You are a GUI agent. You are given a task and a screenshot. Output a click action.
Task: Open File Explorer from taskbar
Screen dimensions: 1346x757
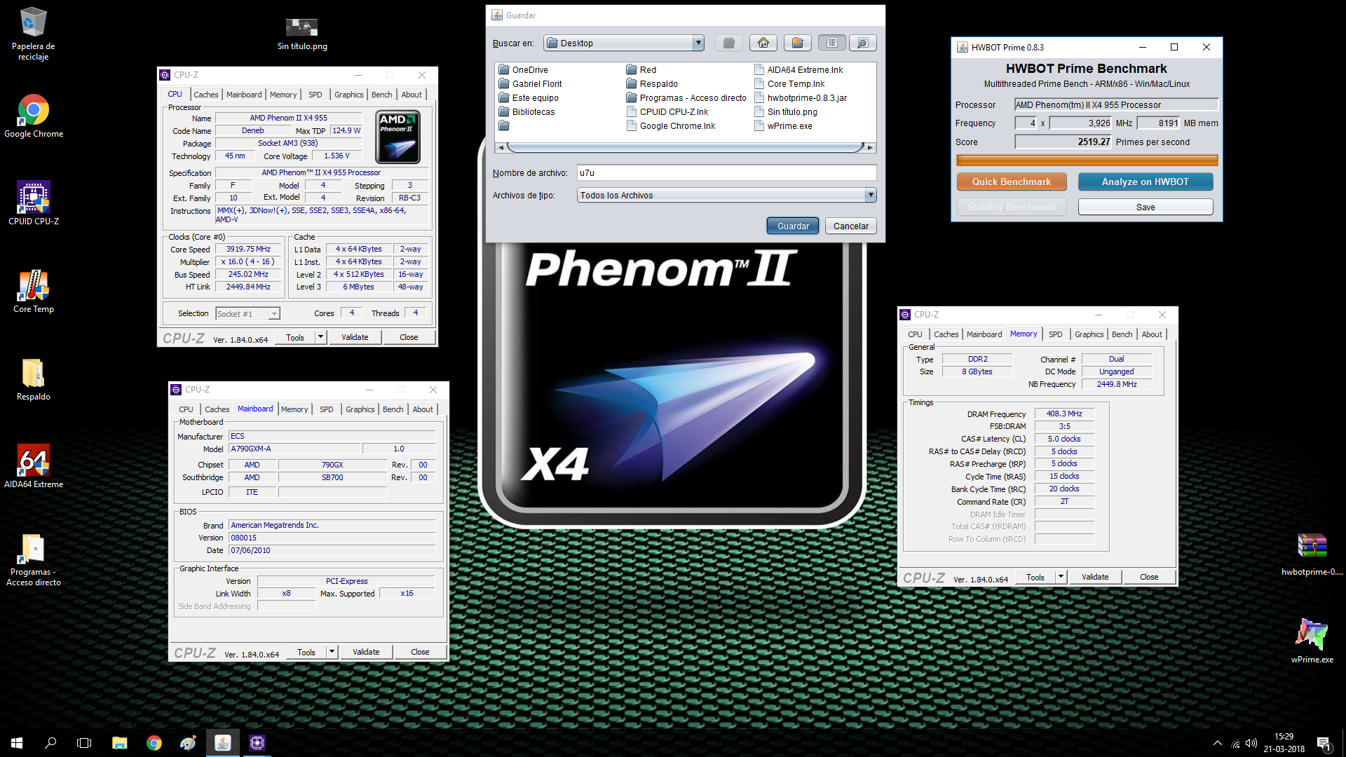click(119, 743)
